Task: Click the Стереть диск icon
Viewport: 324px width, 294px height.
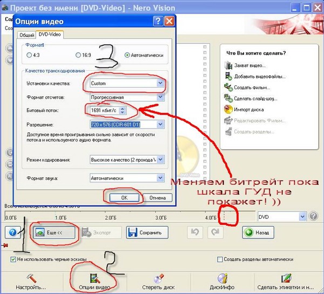Action: click(159, 278)
